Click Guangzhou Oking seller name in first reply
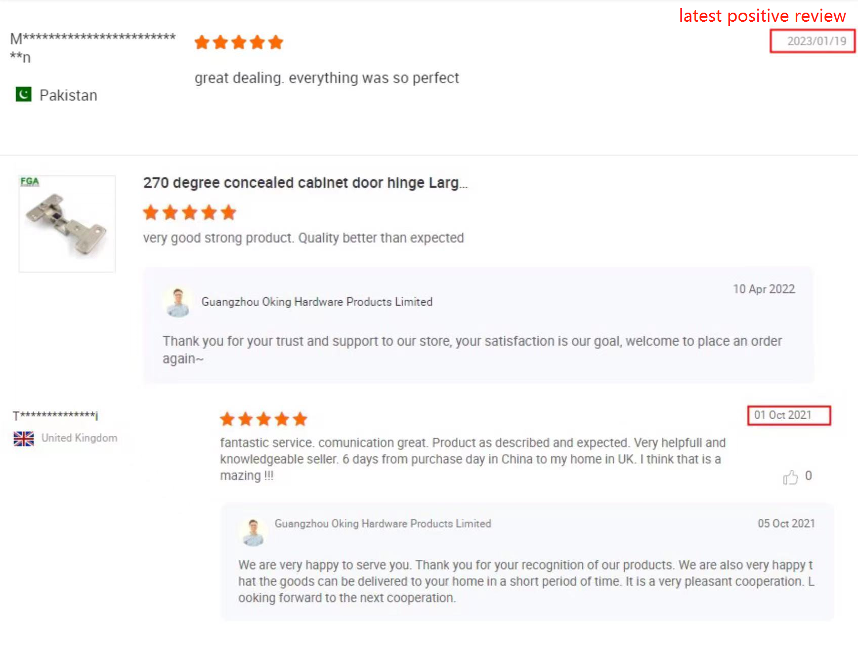The height and width of the screenshot is (648, 858). [x=317, y=302]
